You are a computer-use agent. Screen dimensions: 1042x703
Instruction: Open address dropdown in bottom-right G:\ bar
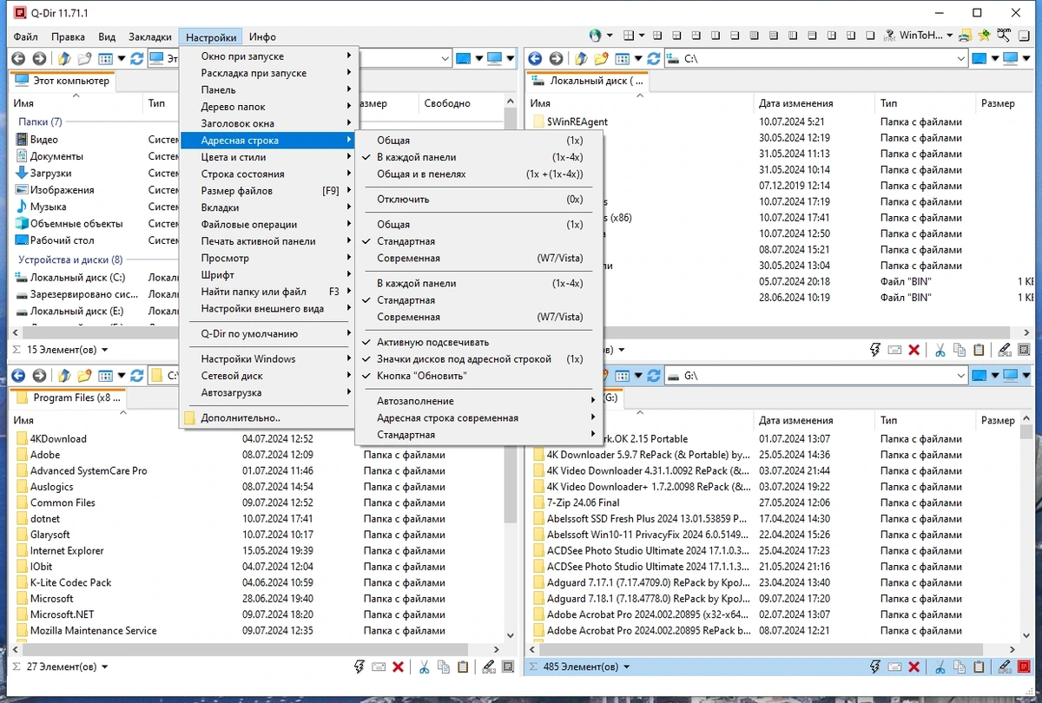(x=960, y=376)
